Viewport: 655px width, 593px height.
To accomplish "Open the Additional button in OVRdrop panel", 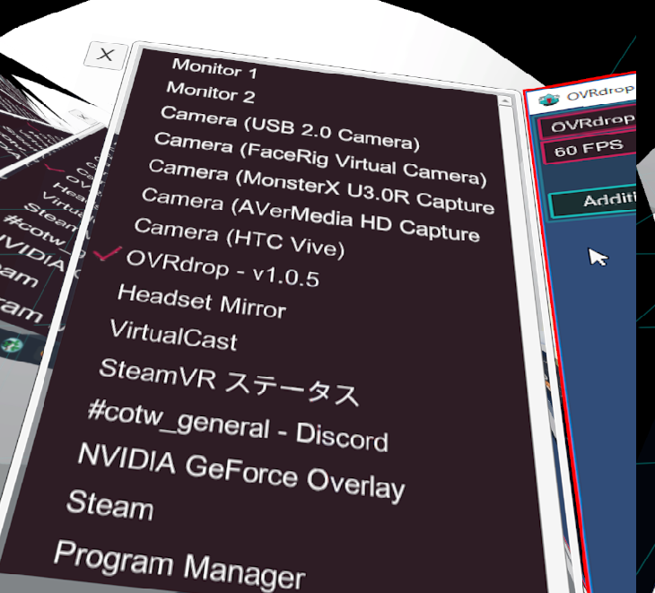I will coord(593,202).
